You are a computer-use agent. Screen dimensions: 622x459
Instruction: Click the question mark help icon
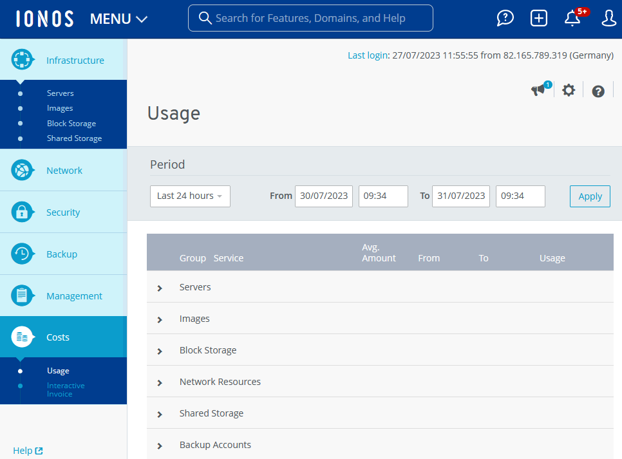pos(598,91)
